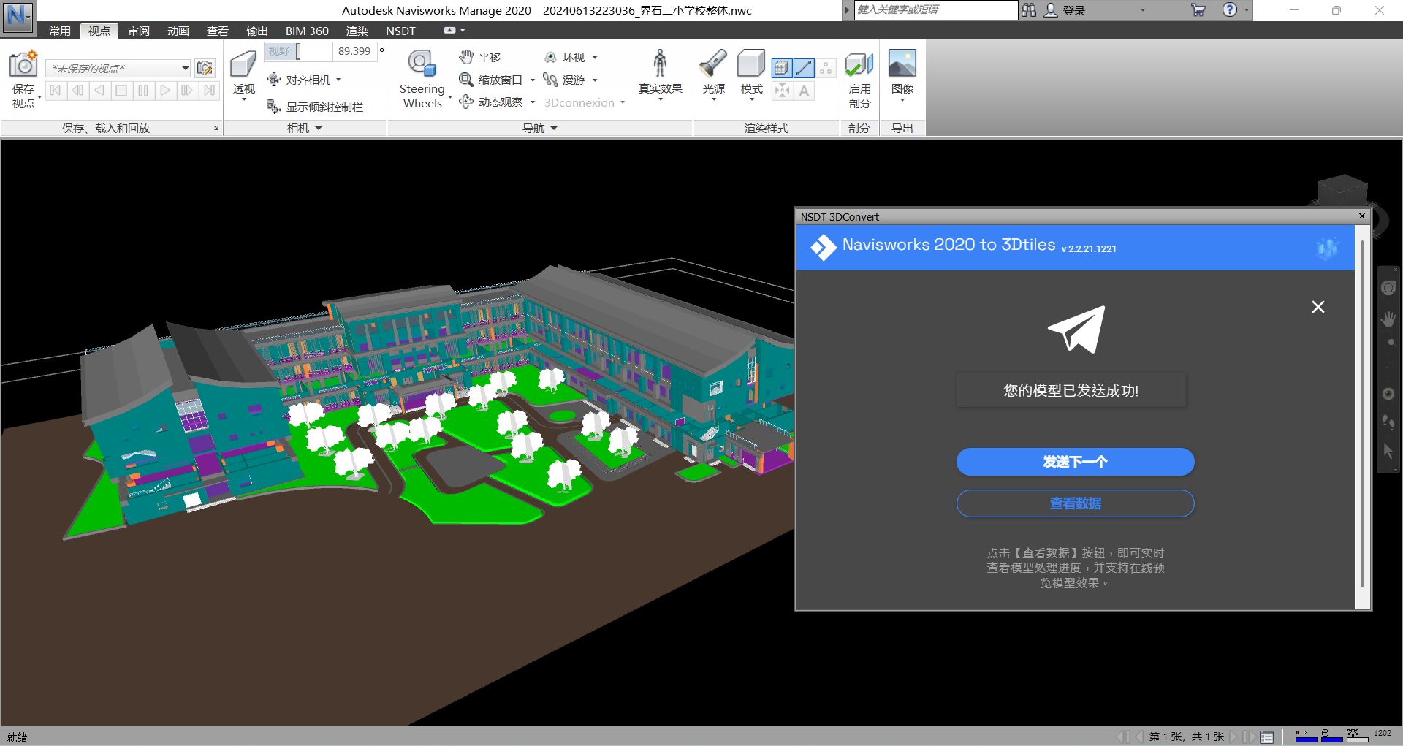Toggle surfaces display in render style
Screen dimensions: 1403x746
[781, 68]
